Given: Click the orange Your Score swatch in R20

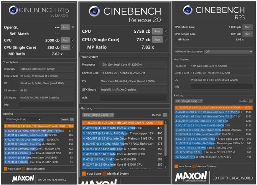Looking at the screenshot, I should point(84,174).
